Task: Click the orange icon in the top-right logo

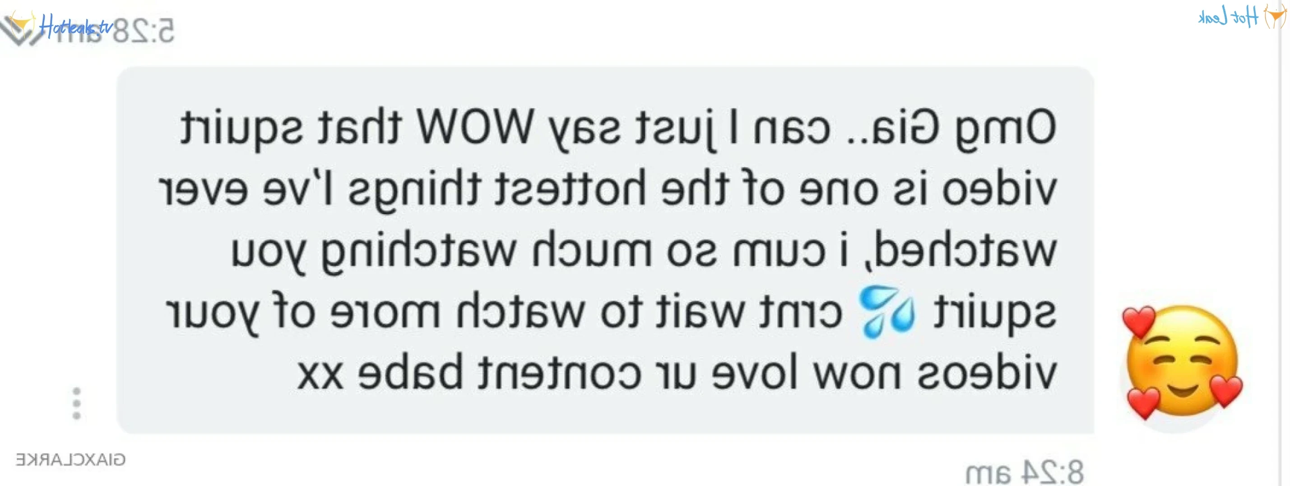Action: coord(1275,16)
